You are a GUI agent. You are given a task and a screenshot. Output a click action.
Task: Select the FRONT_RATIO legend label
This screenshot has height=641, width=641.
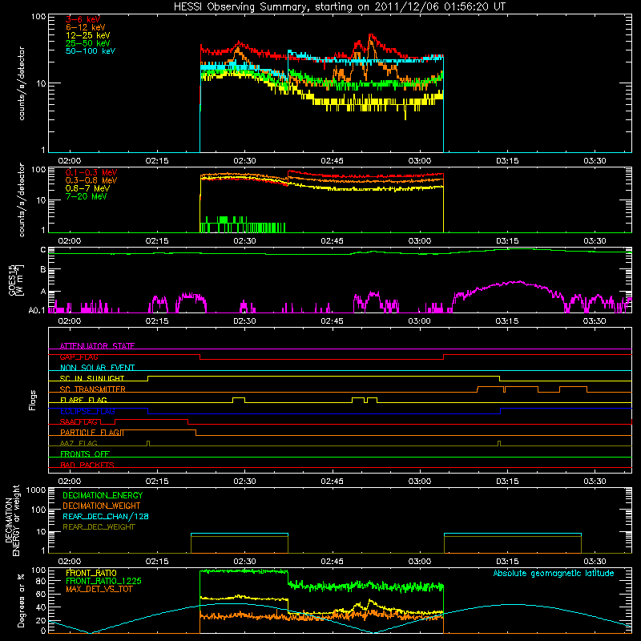tap(91, 573)
